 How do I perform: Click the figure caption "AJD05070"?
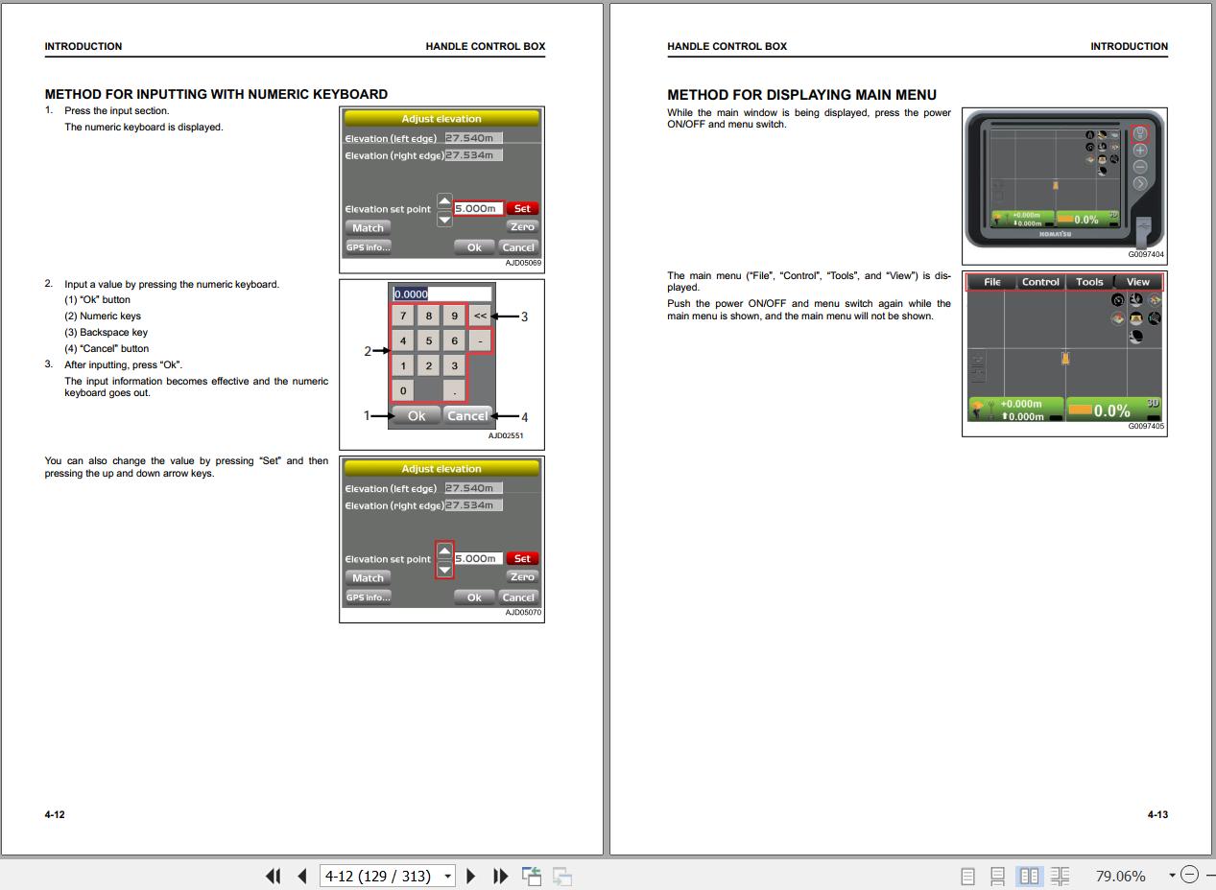pos(523,612)
